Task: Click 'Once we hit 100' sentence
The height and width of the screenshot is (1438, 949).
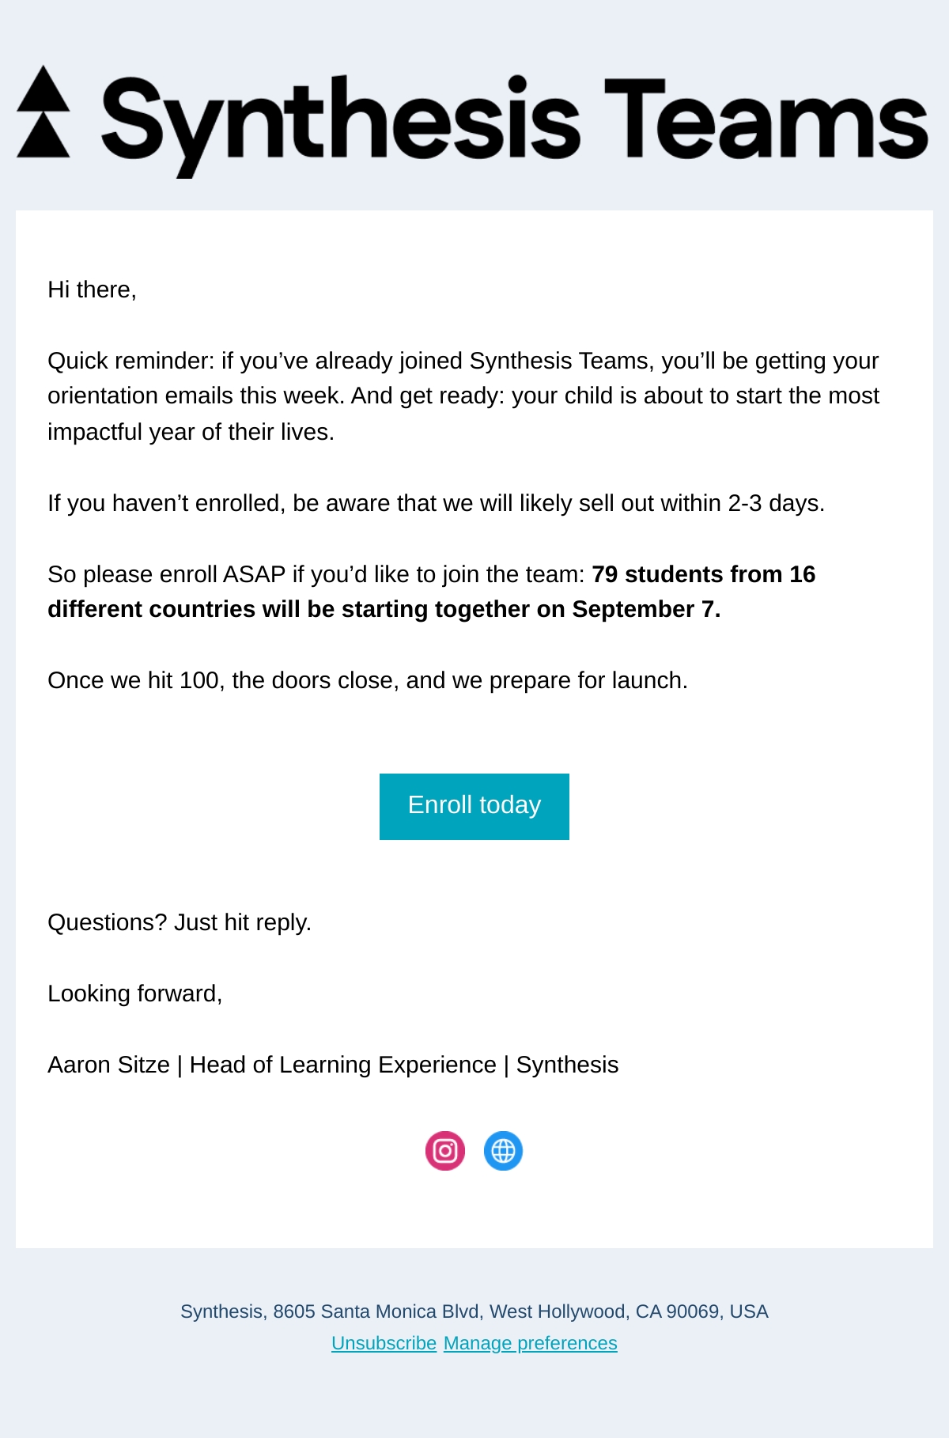Action: tap(368, 680)
